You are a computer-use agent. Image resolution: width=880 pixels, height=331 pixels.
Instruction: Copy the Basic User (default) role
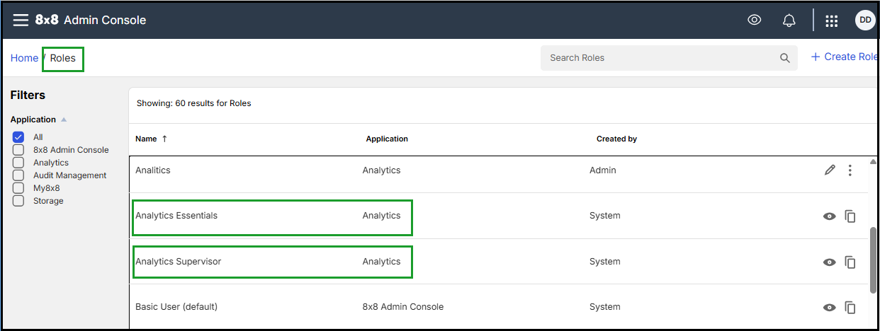(x=850, y=308)
